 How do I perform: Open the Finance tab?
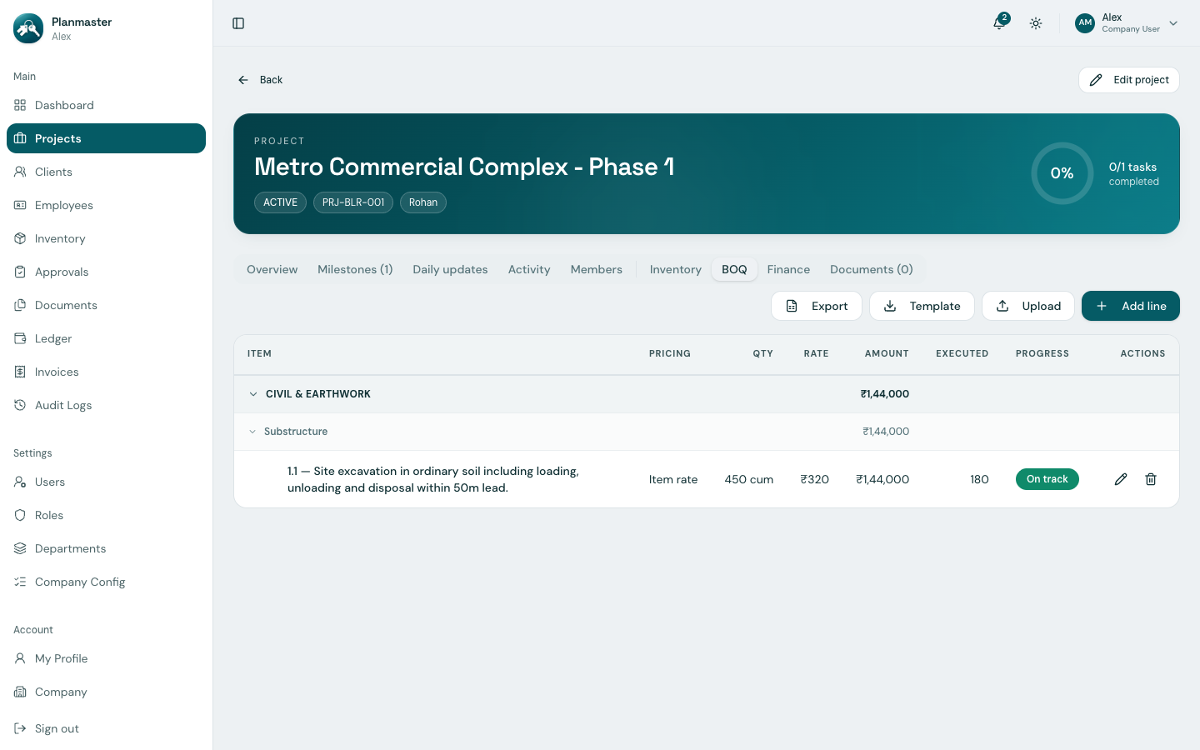[788, 269]
